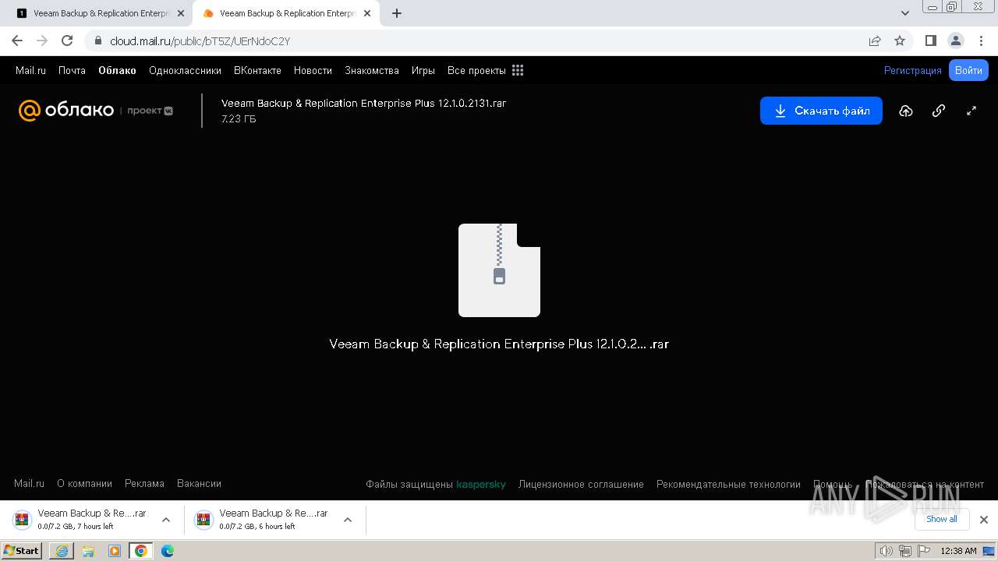Open the Windows Start menu
Screen dimensions: 998x561
pos(22,551)
